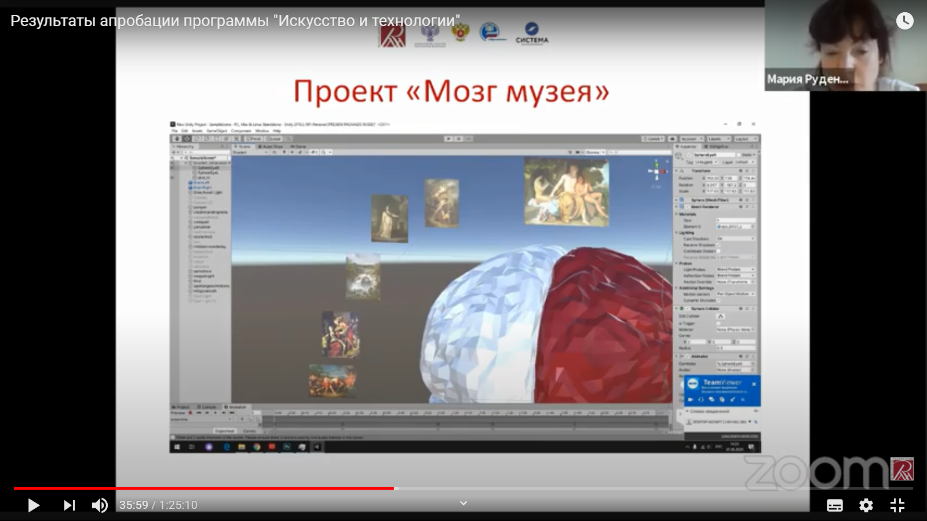
Task: Toggle the Static checkbox in Inspector
Action: point(739,155)
